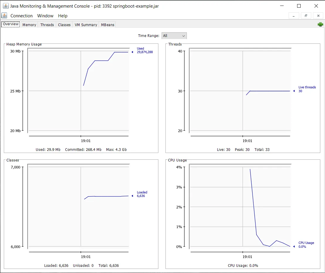325x273 pixels.
Task: Click the 'Peak: 30' threads text
Action: [242, 150]
